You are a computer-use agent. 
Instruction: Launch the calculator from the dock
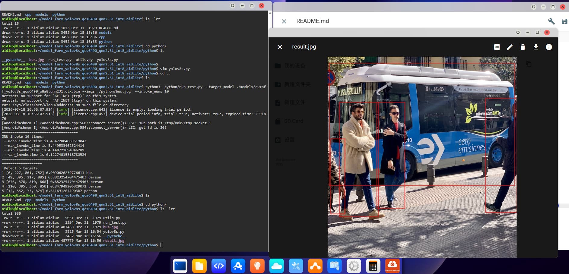coord(373,266)
